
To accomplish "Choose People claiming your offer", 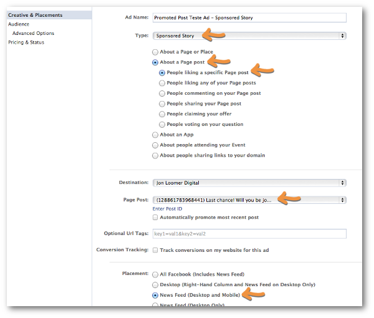I will pos(162,114).
